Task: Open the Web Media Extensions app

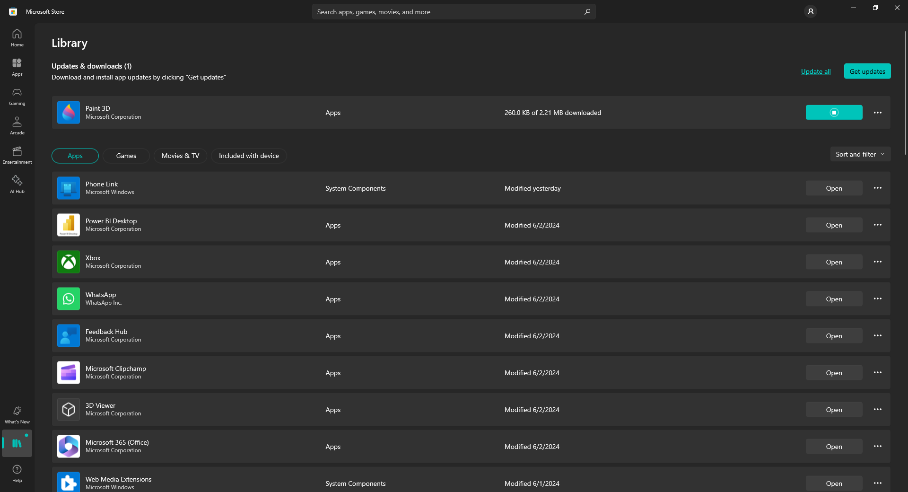Action: (834, 483)
